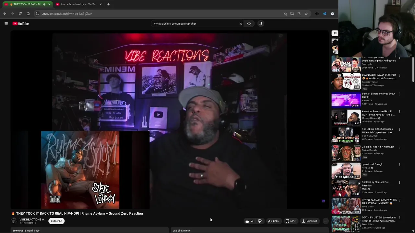Click the browser extension icon at toolbar end
The width and height of the screenshot is (415, 233).
click(332, 14)
